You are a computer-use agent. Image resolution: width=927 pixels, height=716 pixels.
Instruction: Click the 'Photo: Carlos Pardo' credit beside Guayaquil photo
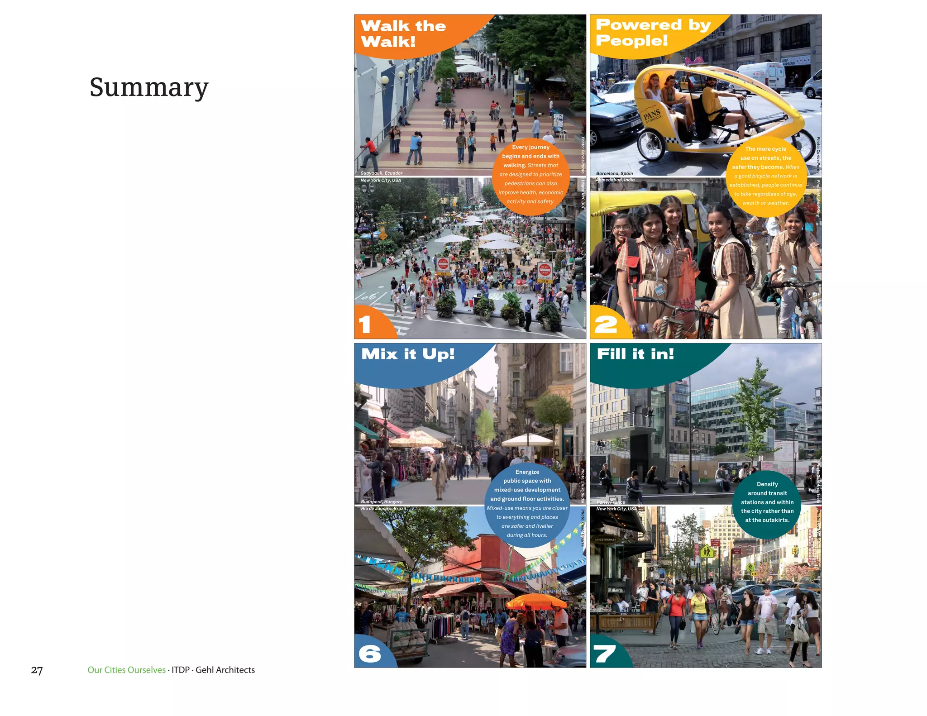click(x=583, y=155)
